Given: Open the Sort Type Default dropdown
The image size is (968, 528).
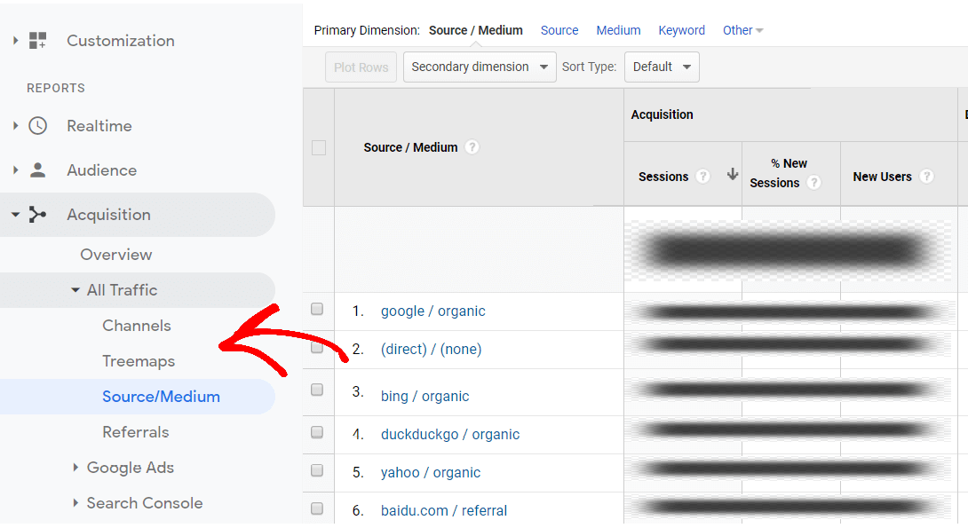Looking at the screenshot, I should pos(662,67).
